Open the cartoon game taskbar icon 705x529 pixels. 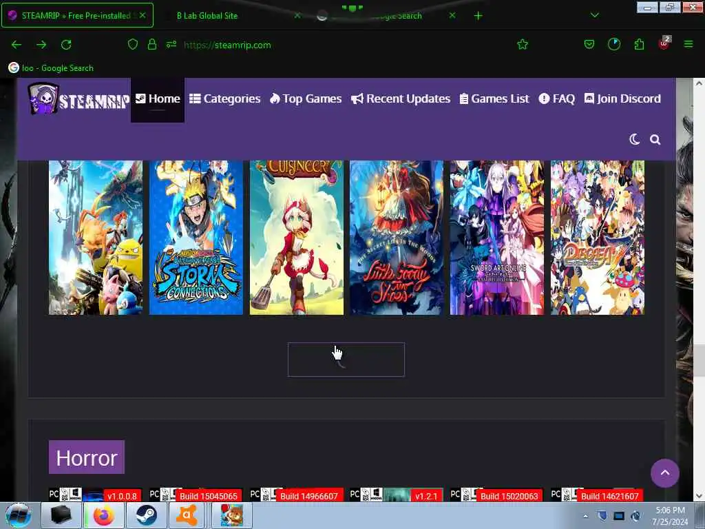(x=231, y=515)
